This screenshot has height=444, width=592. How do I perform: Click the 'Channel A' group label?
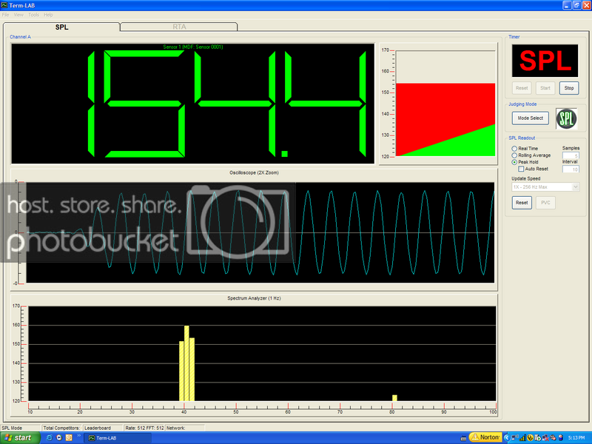(x=21, y=36)
